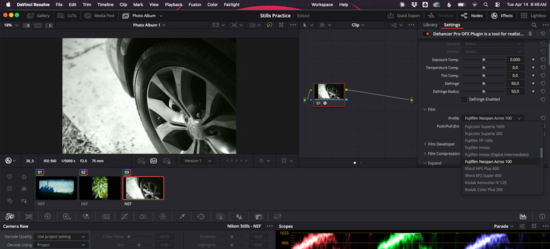The height and width of the screenshot is (249, 550).
Task: Open the Color Match palette icon
Action: tap(29, 217)
